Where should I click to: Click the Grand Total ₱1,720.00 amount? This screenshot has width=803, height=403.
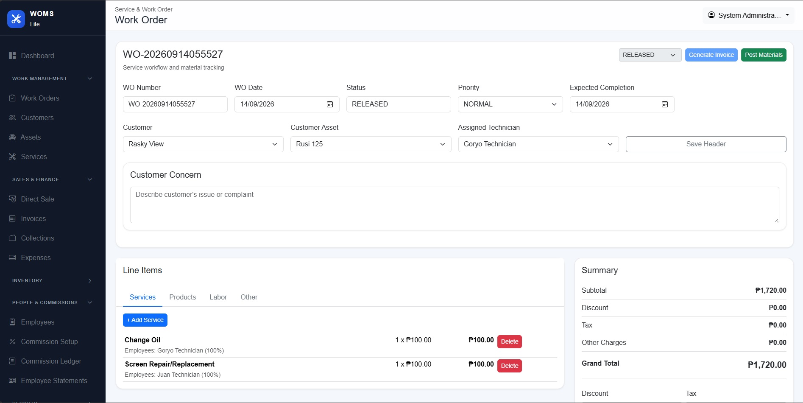pos(767,365)
